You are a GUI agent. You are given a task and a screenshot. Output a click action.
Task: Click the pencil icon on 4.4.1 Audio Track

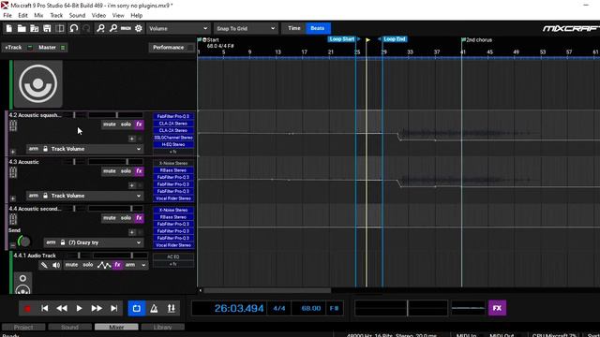click(44, 265)
